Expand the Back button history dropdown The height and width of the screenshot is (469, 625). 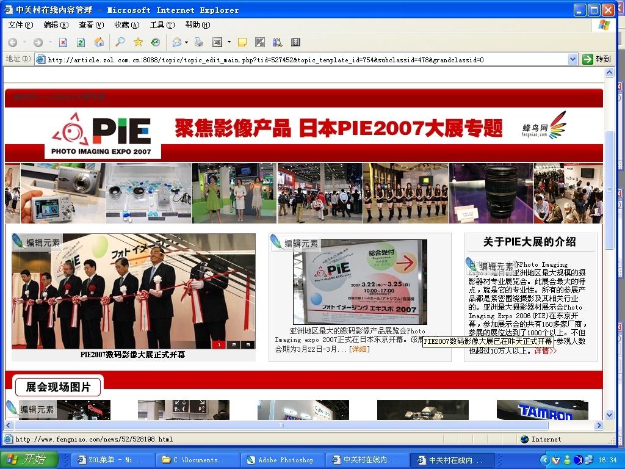(x=24, y=42)
